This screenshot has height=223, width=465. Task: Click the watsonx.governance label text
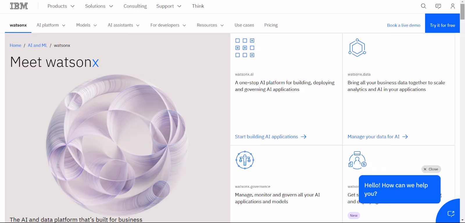[x=253, y=187]
